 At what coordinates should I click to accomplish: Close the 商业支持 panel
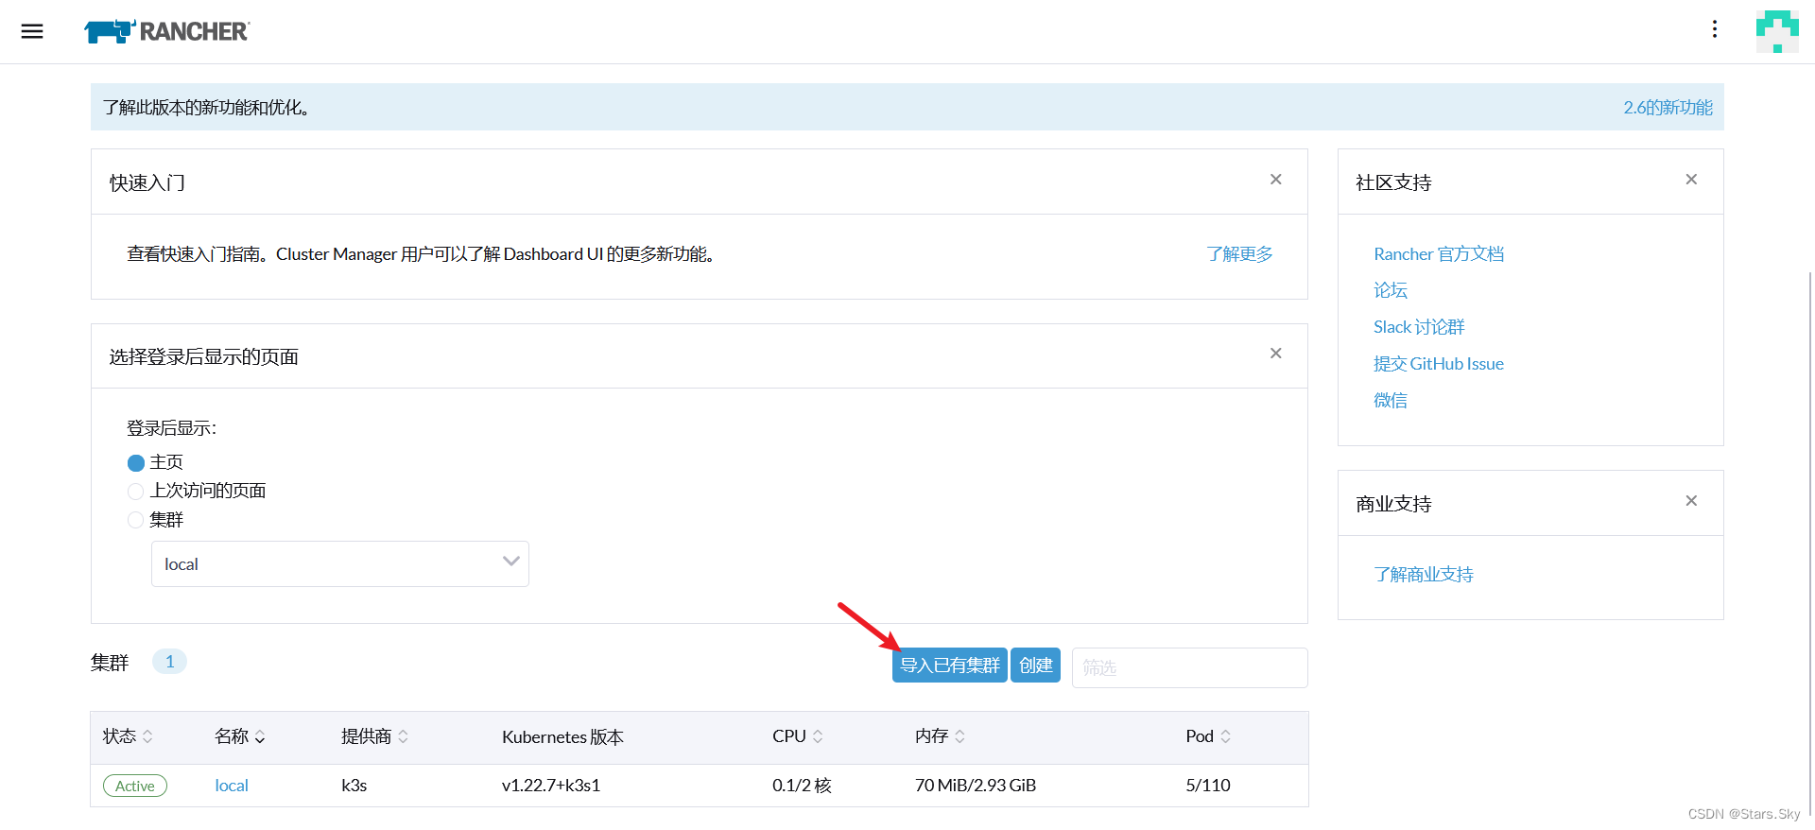pos(1691,501)
